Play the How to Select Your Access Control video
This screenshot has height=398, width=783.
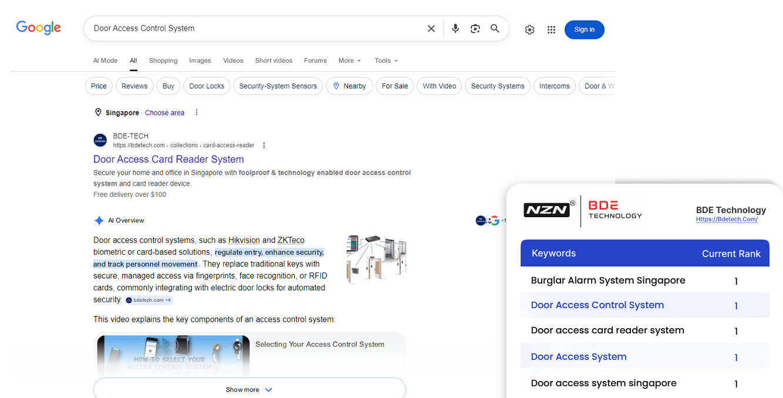pos(173,356)
